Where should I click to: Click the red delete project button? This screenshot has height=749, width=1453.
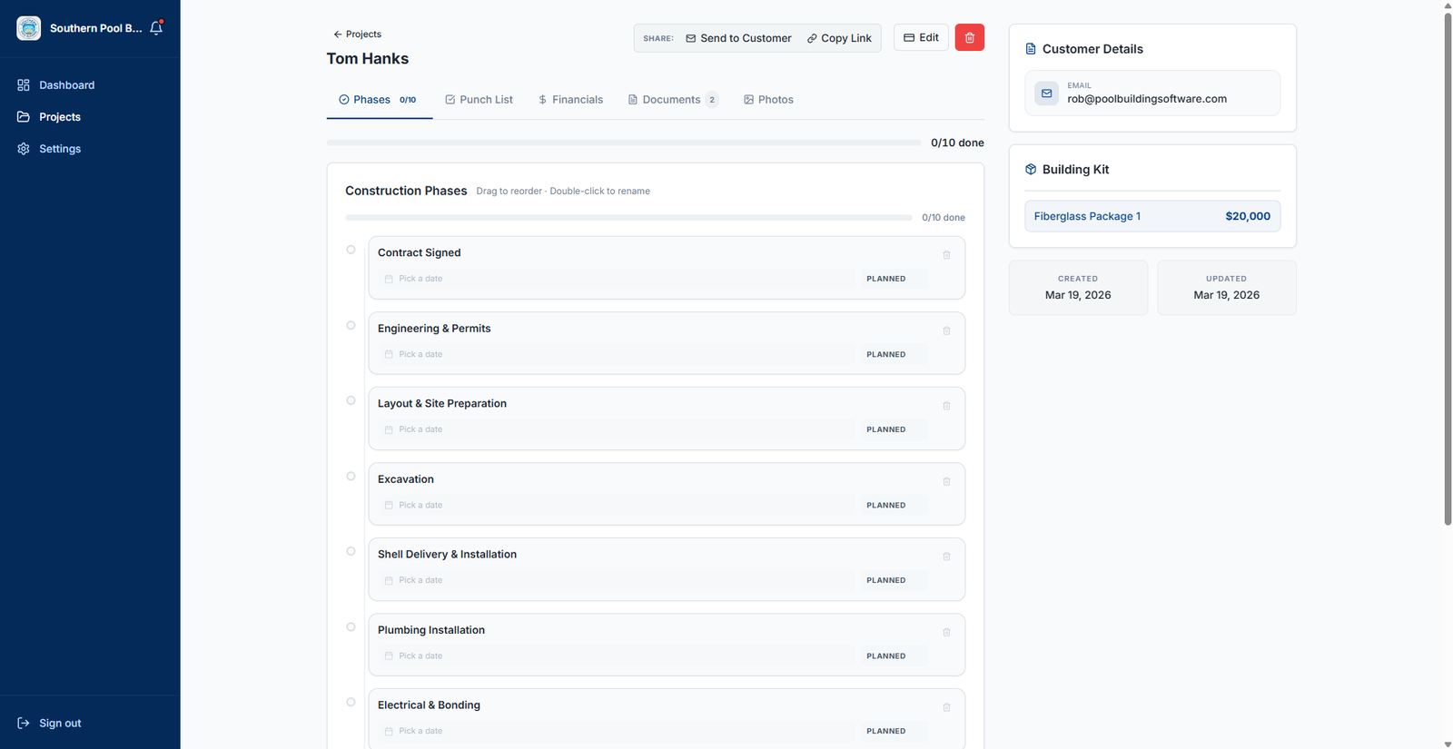[969, 37]
